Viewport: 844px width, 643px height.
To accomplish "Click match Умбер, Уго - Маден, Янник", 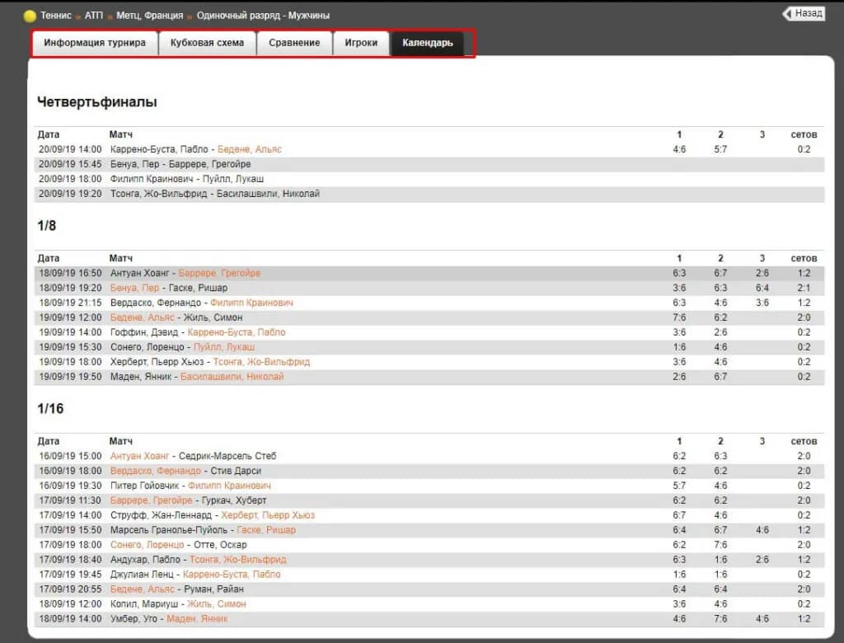I will (169, 619).
